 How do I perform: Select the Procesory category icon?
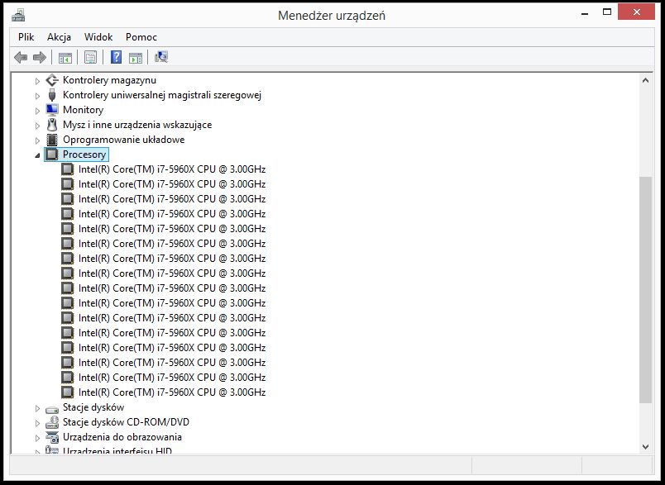click(52, 155)
